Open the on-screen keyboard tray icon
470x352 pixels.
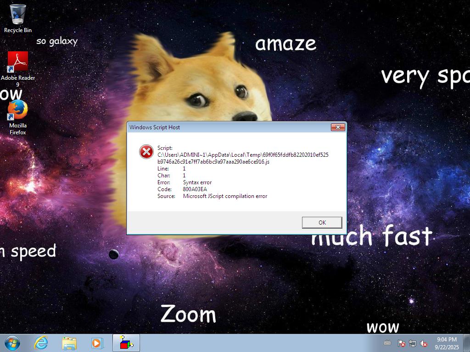point(387,343)
